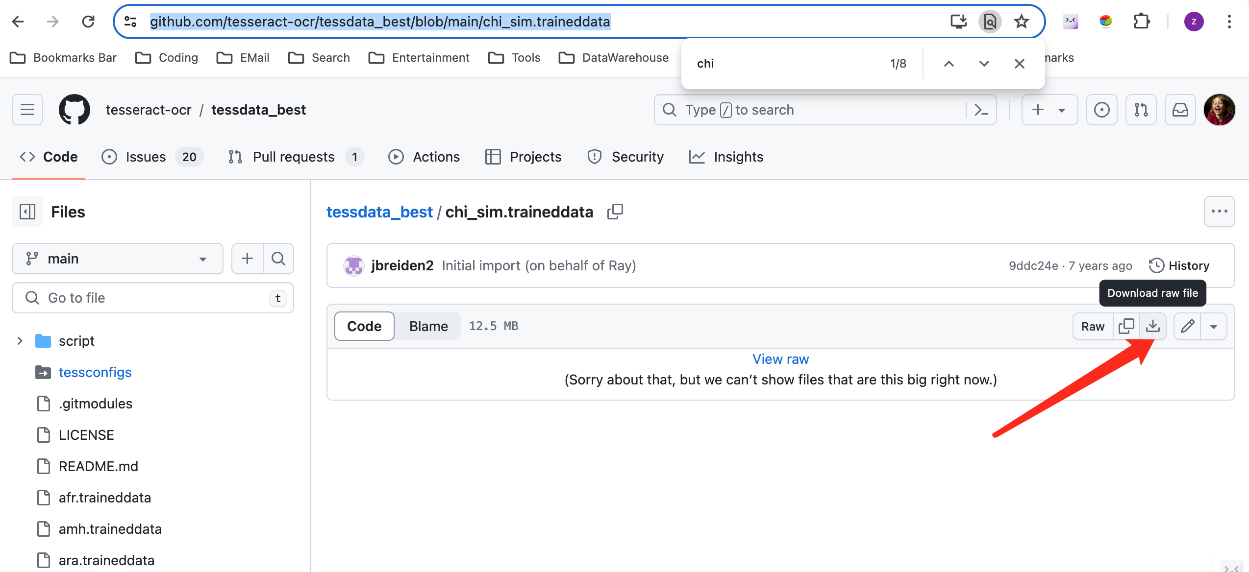Screen dimensions: 1249x572
Task: Open the GitHub hamburger navigation menu
Action: [x=27, y=110]
